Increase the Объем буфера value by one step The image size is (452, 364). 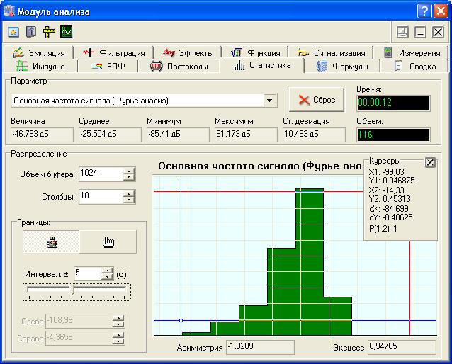[128, 170]
